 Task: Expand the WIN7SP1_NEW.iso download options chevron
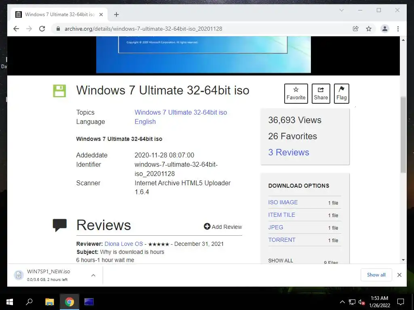click(x=93, y=275)
